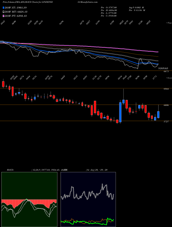172x227 pixels.
Task: Open the green MACD indicator panel
Action: 29,199
